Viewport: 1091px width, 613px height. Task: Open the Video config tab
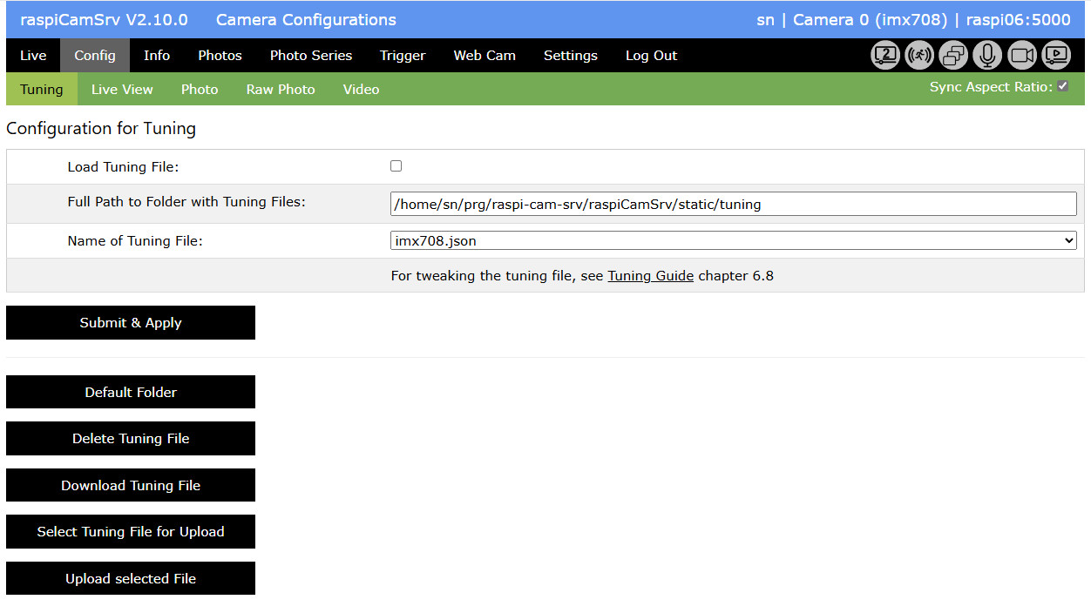click(x=361, y=90)
